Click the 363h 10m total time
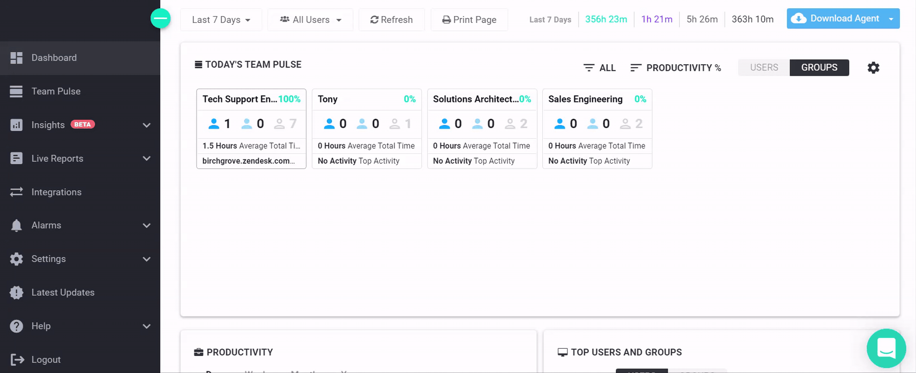Viewport: 916px width, 373px height. pos(752,20)
